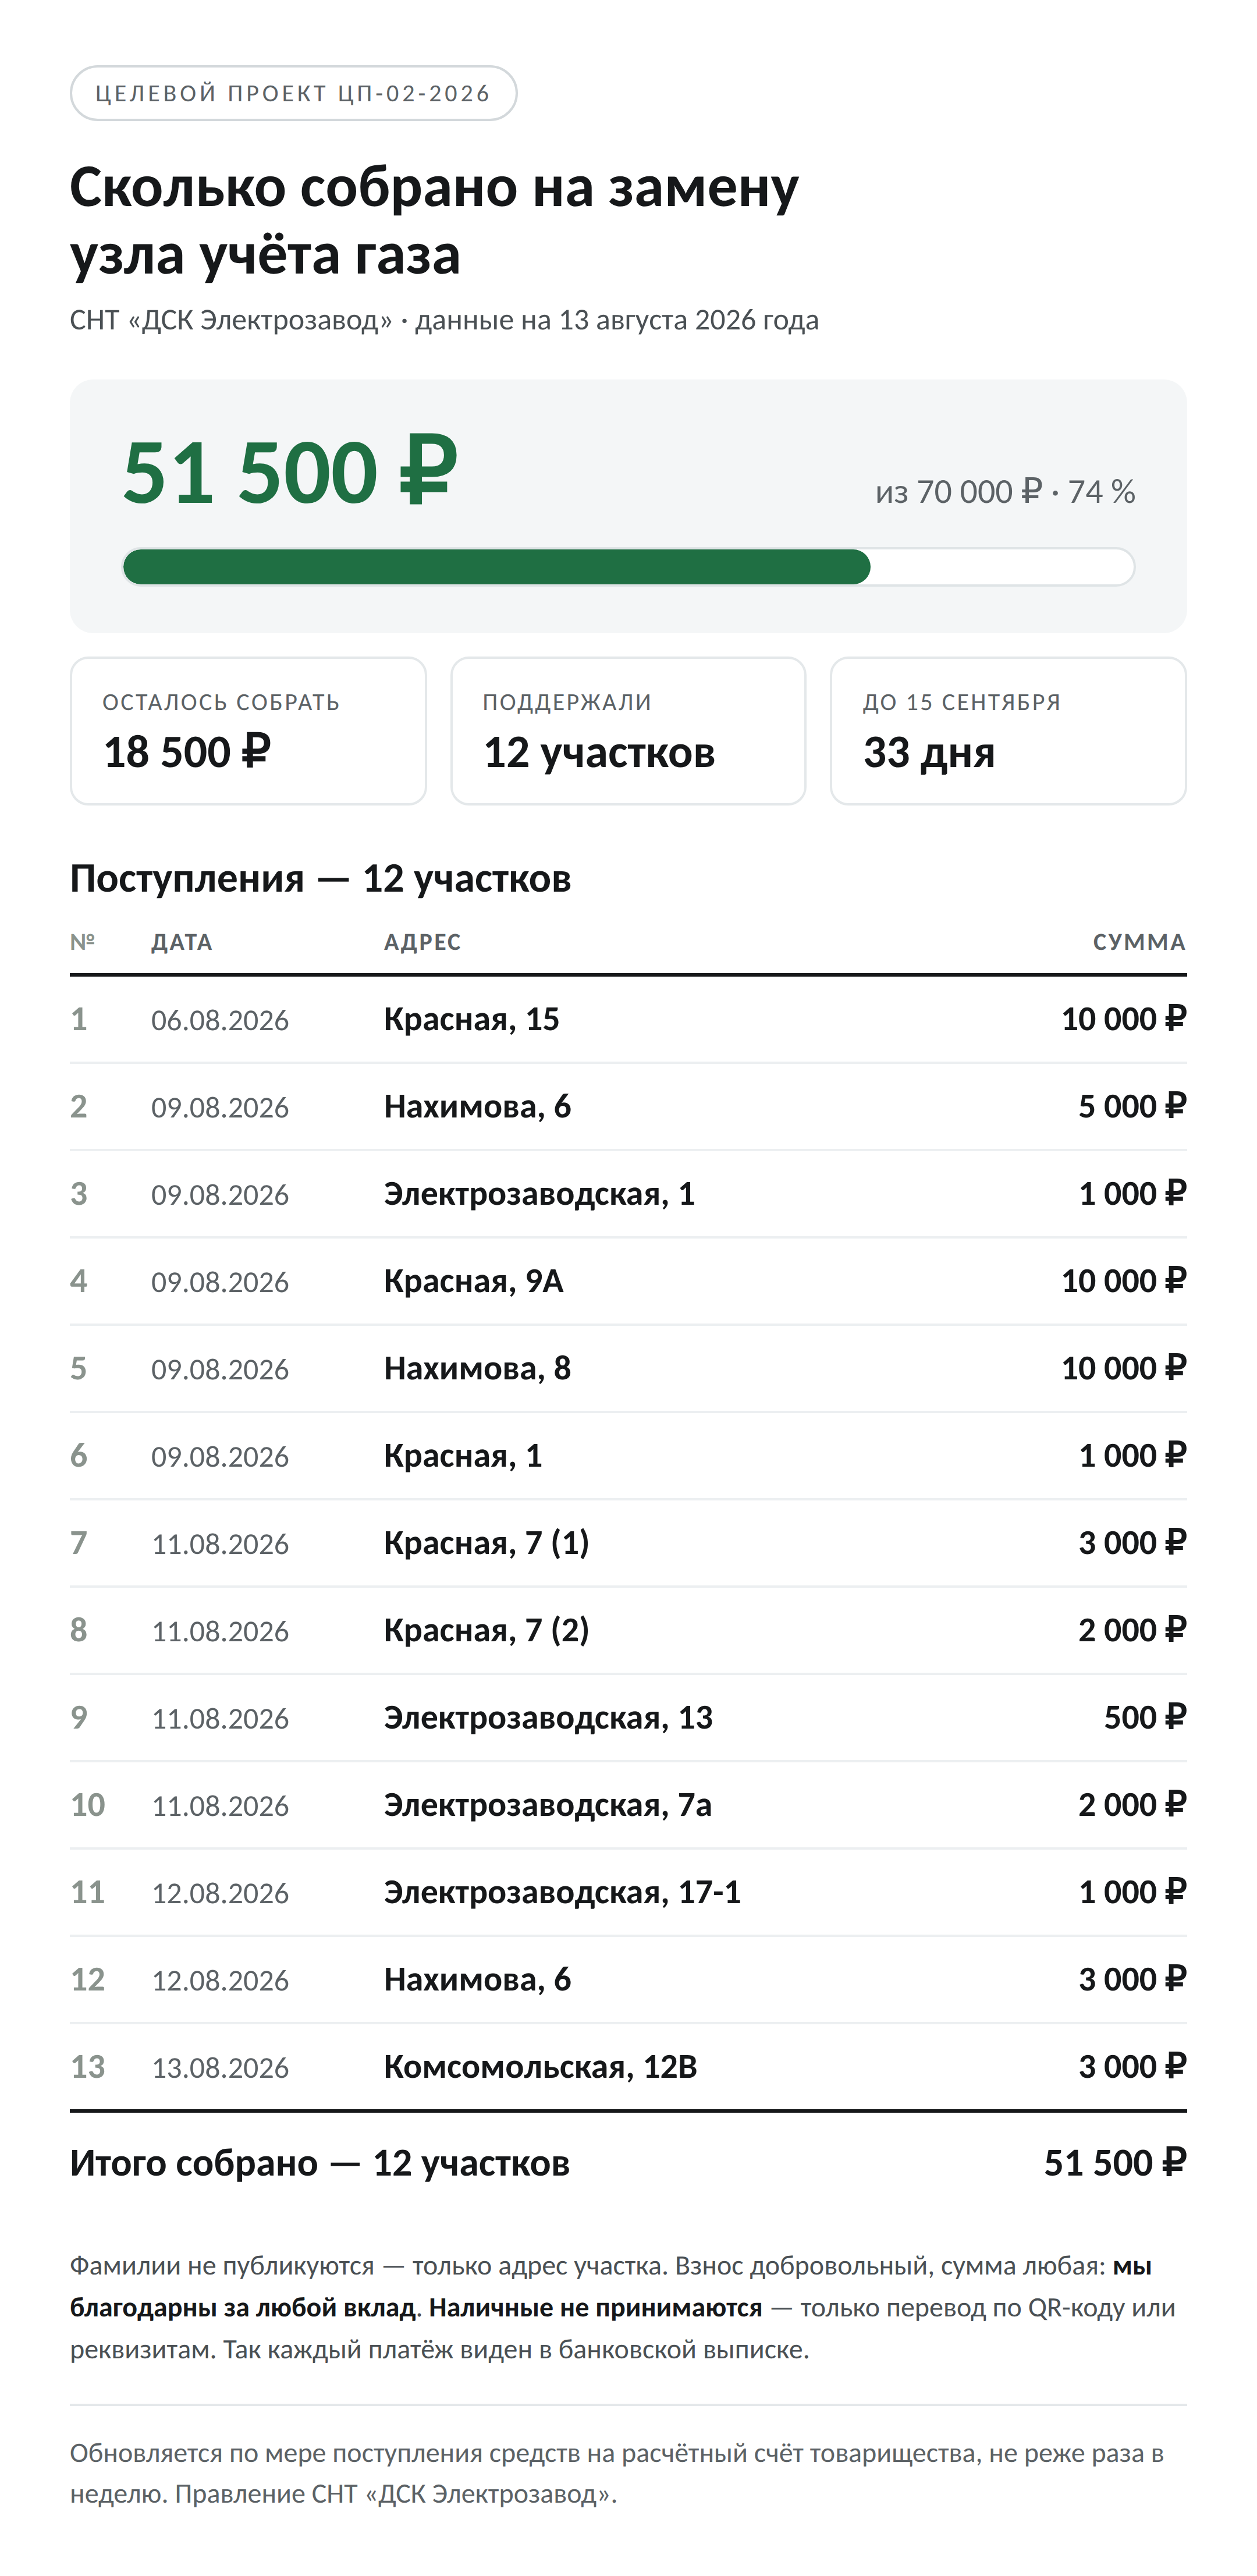Select the Электрозаводская, 13 row with 500 ₽
The image size is (1257, 2576).
[628, 1717]
